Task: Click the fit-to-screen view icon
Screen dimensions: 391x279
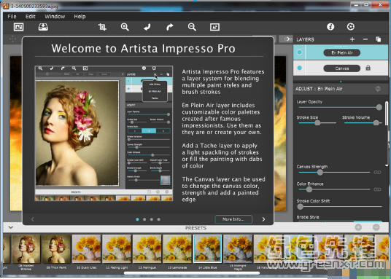Action: (214, 27)
